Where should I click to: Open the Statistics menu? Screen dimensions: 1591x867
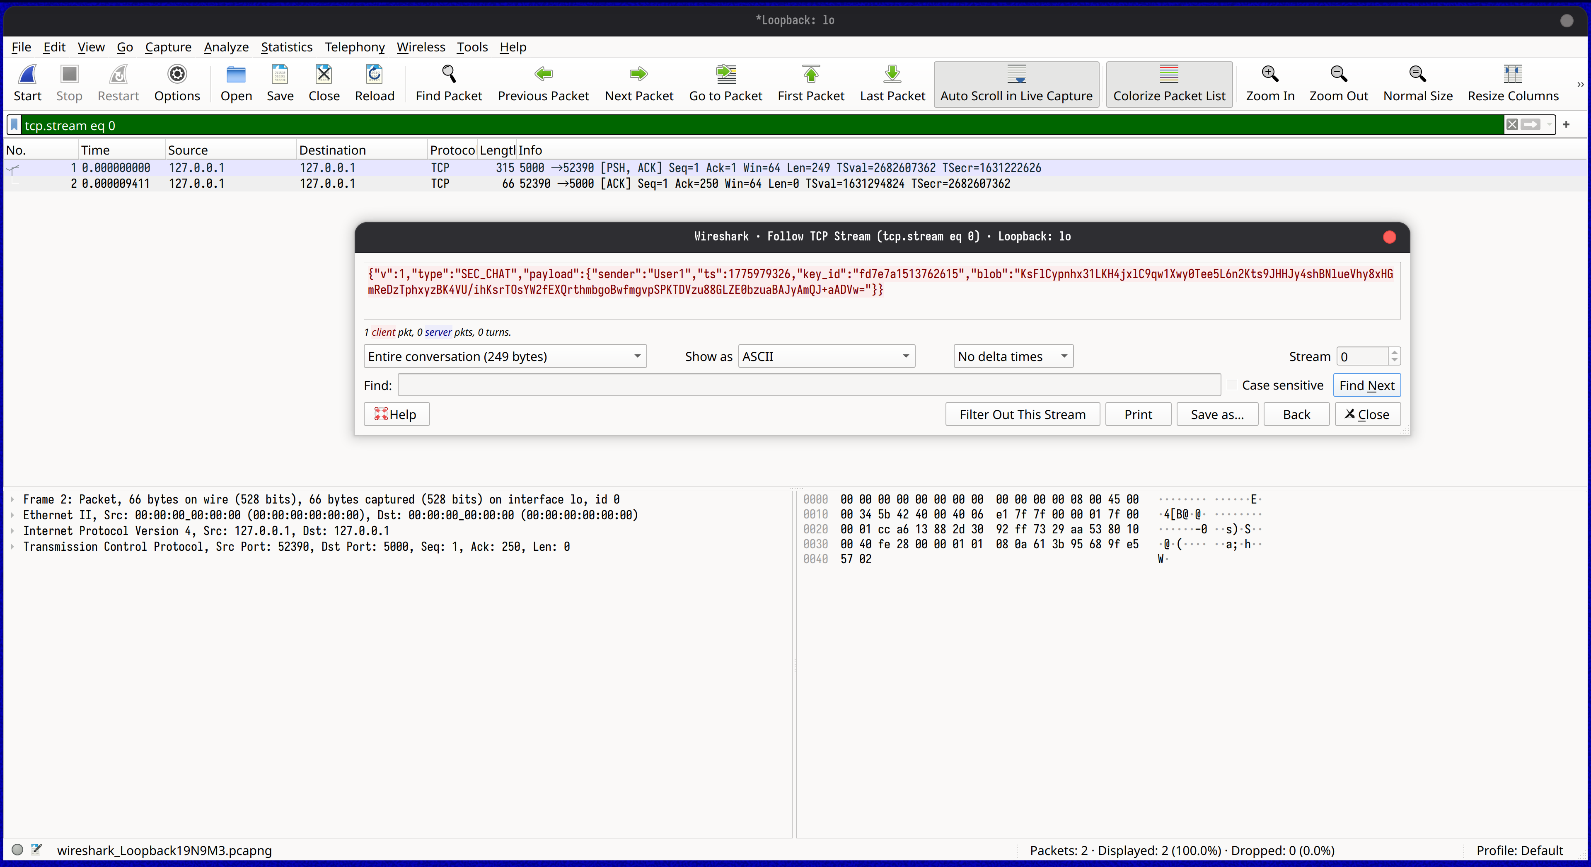pos(287,47)
